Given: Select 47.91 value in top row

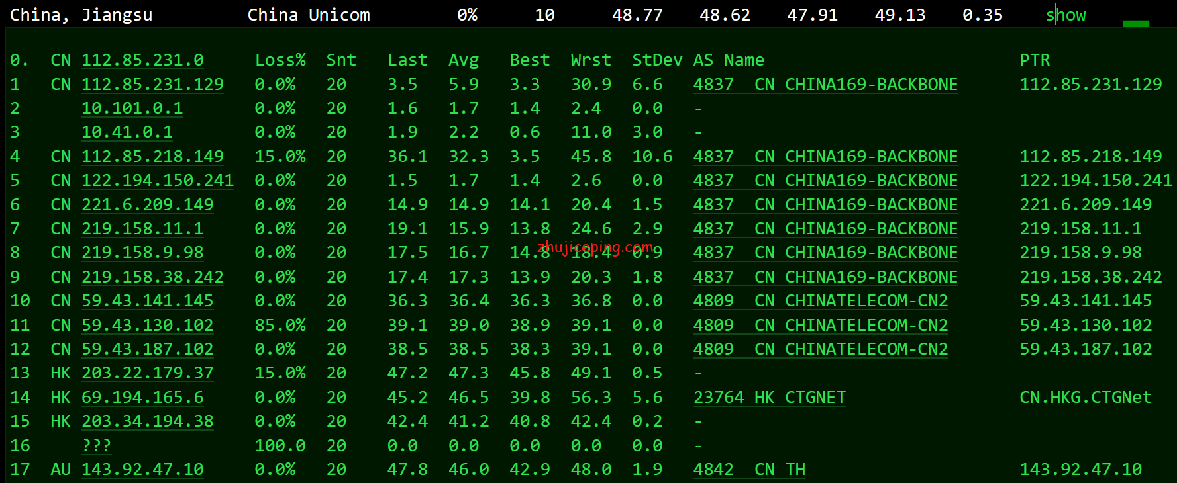Looking at the screenshot, I should tap(813, 15).
